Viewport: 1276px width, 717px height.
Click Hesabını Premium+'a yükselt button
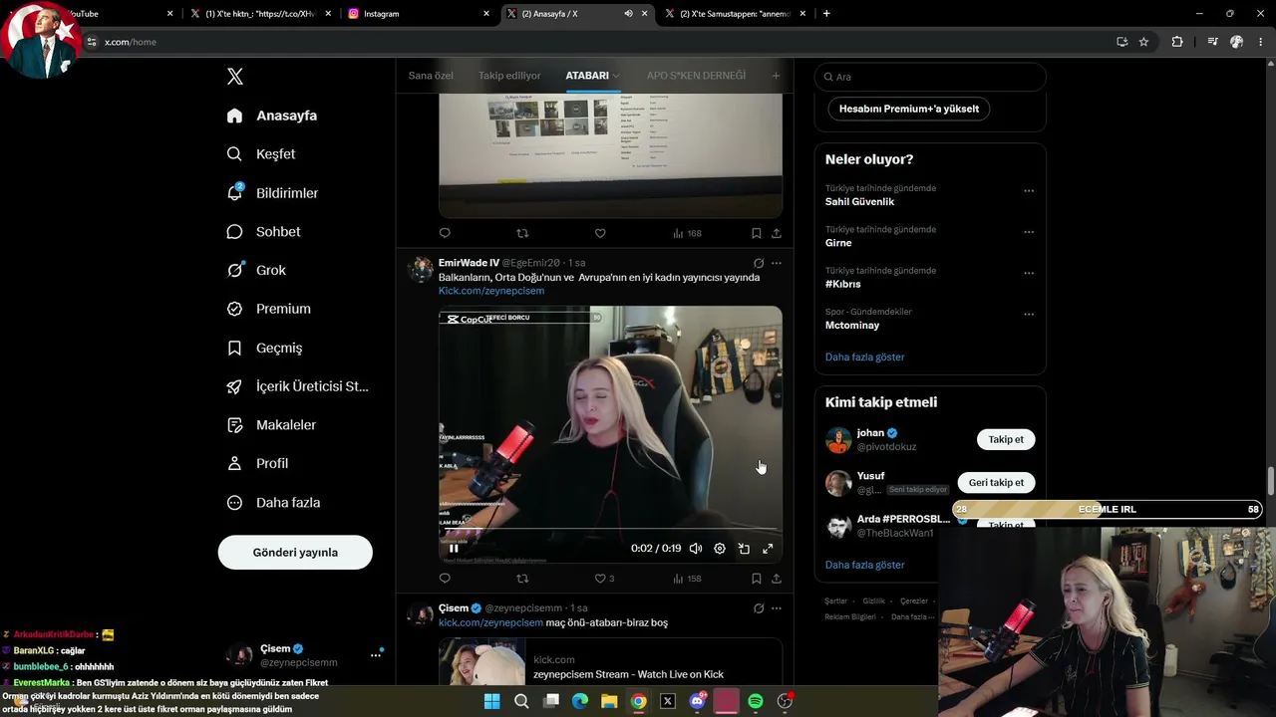click(x=909, y=109)
